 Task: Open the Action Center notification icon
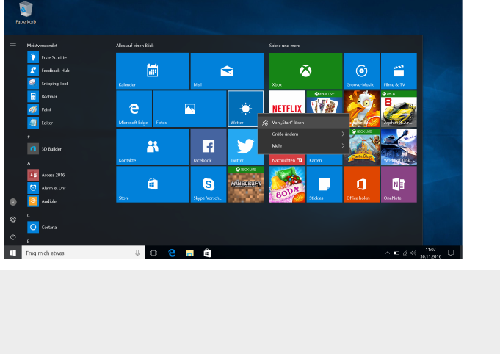tap(451, 253)
